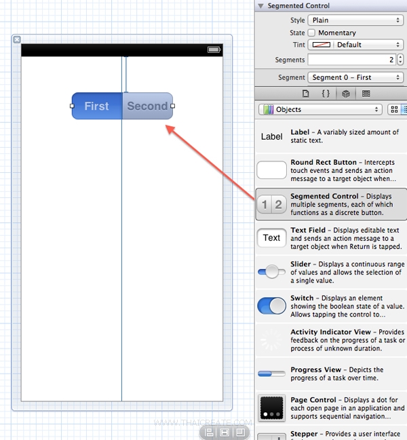
Task: Select the Second segment on canvas
Action: [x=148, y=106]
